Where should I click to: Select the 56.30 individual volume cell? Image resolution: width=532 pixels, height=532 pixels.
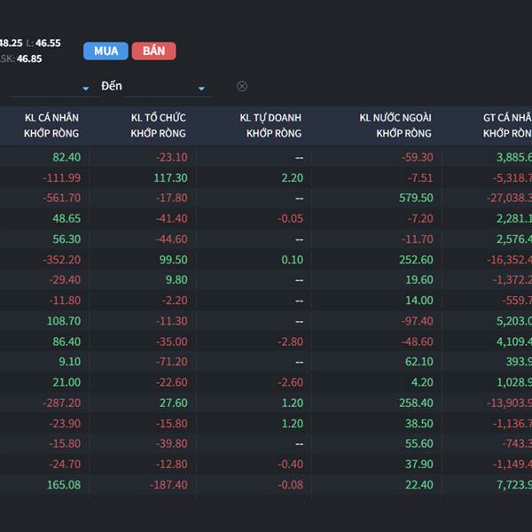(66, 239)
